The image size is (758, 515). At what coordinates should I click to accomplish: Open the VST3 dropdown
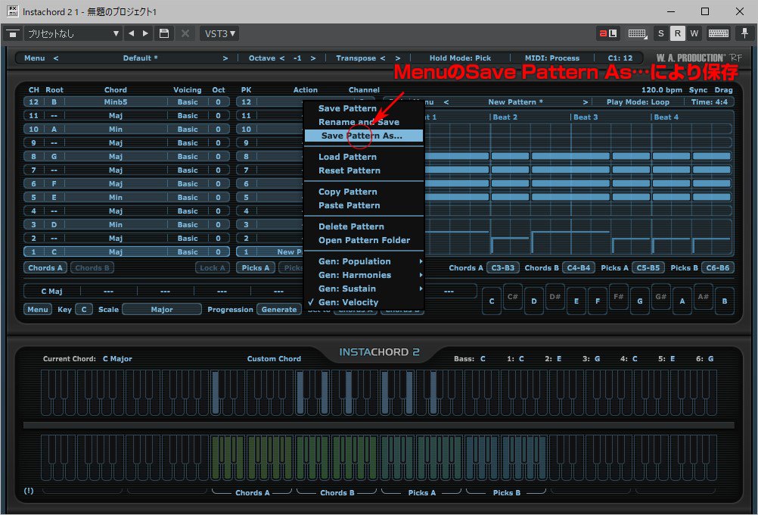click(x=220, y=33)
